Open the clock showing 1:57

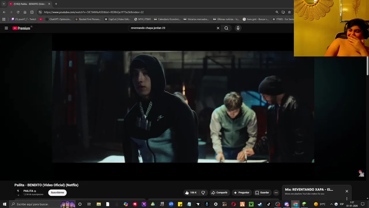tap(352, 204)
